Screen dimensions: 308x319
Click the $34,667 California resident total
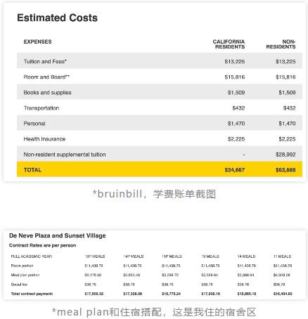(x=235, y=170)
